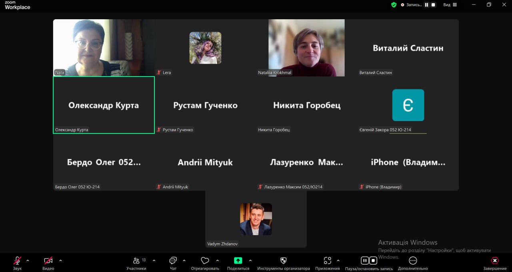Viewport: 512px width, 272px height.
Task: Click the Завершение end meeting button
Action: pos(495,261)
